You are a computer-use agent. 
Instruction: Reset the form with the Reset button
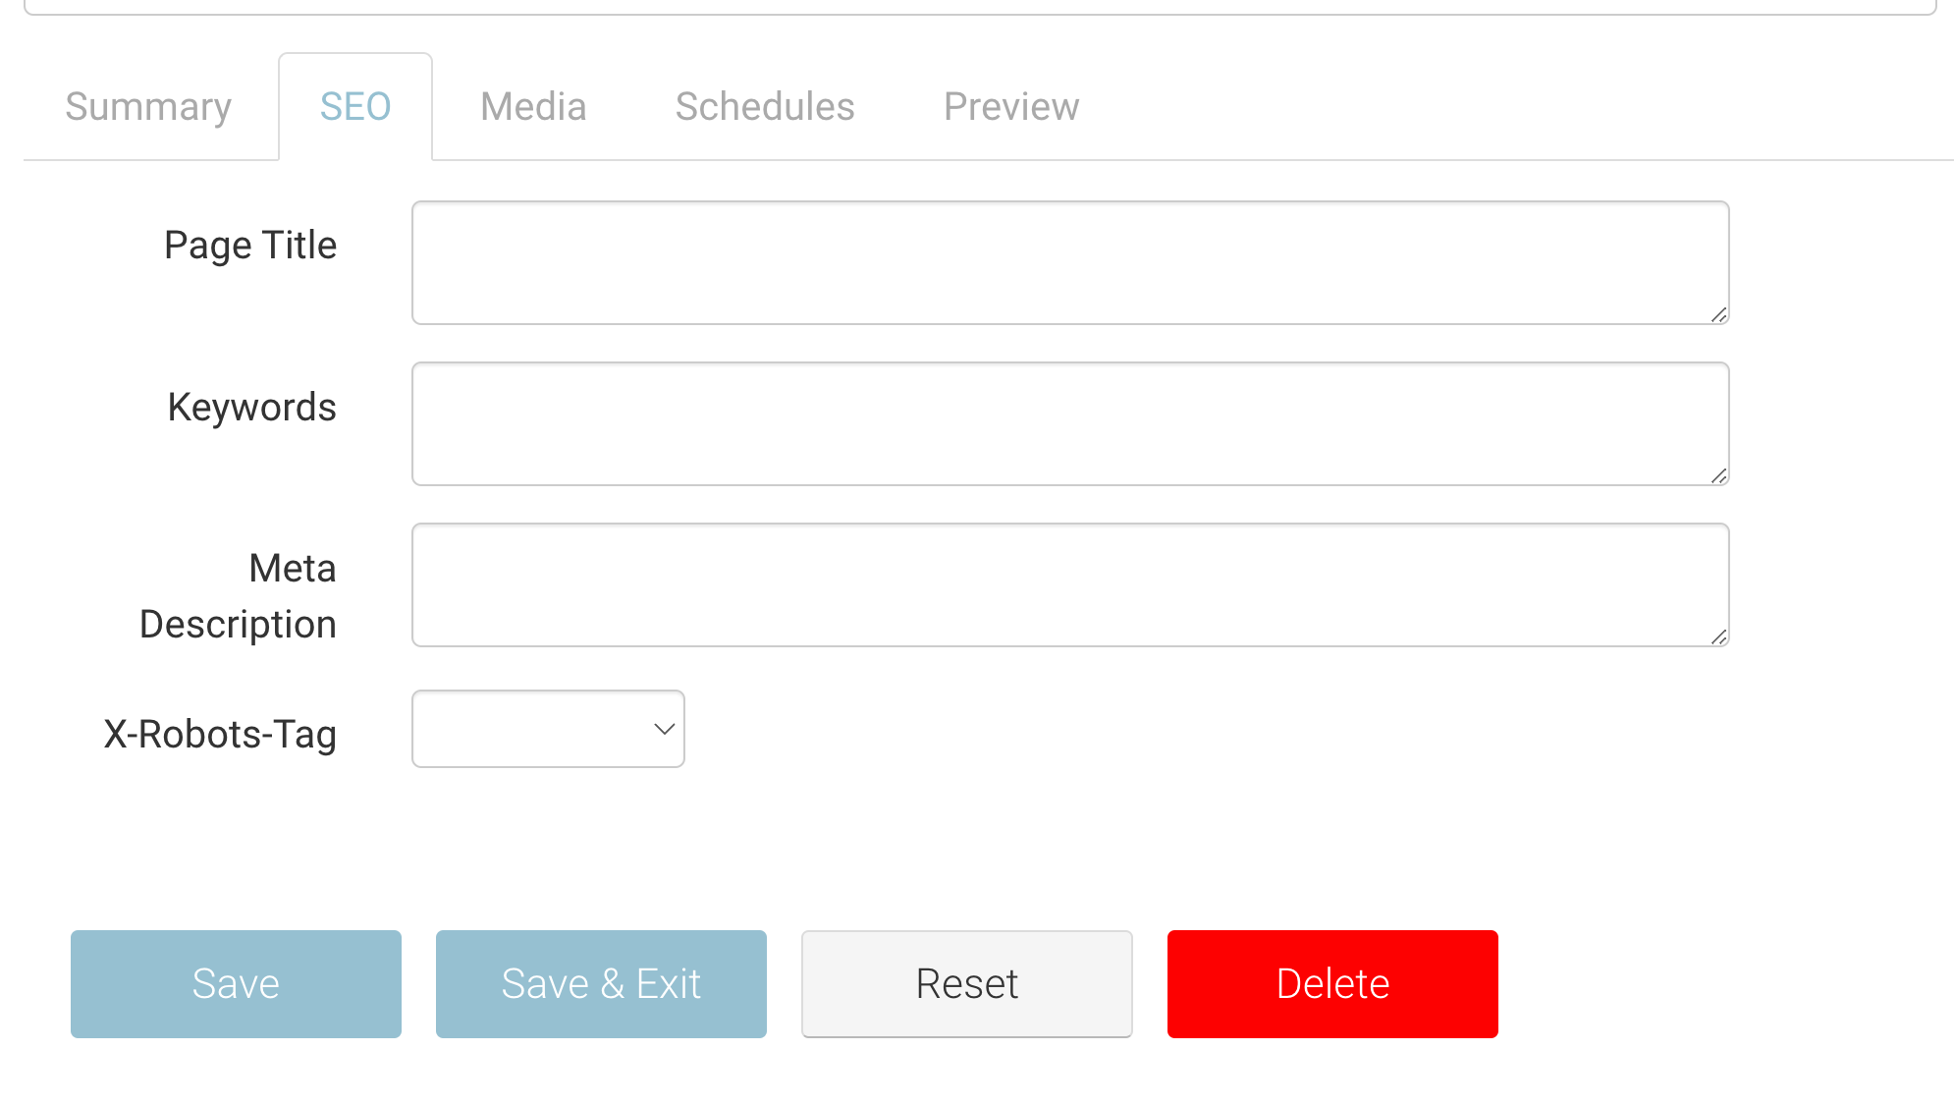[966, 983]
